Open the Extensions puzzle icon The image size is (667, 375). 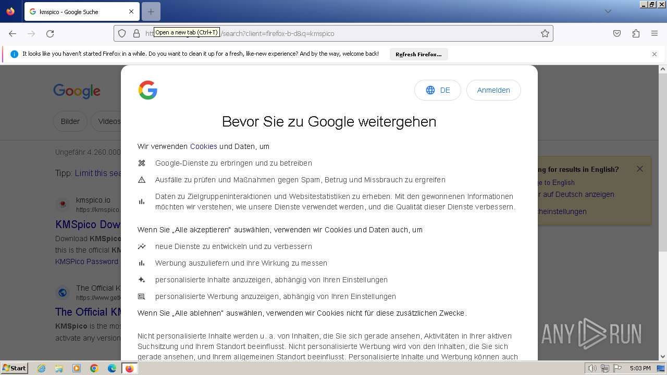coord(636,33)
